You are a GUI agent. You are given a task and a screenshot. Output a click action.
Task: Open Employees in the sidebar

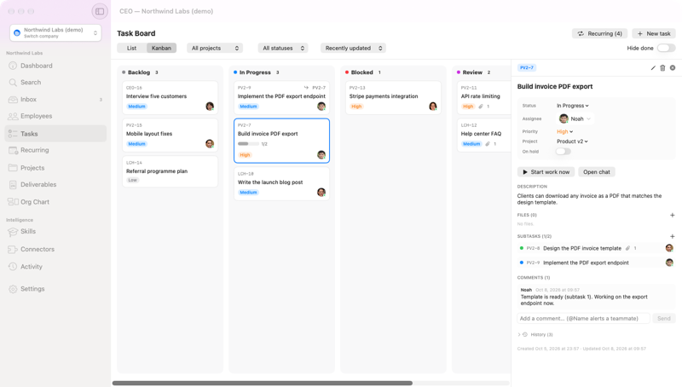pos(55,116)
